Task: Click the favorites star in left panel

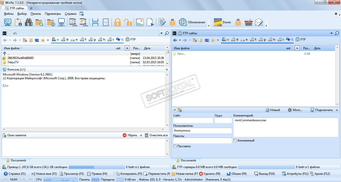Action: 43,40
